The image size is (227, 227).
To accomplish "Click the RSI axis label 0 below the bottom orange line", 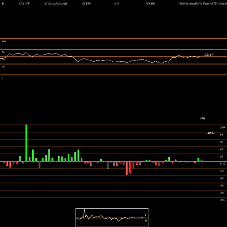I will click(x=2, y=78).
